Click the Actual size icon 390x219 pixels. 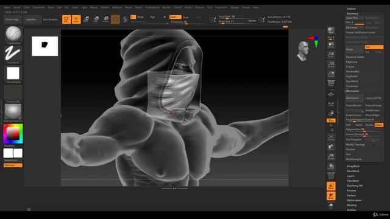(331, 64)
